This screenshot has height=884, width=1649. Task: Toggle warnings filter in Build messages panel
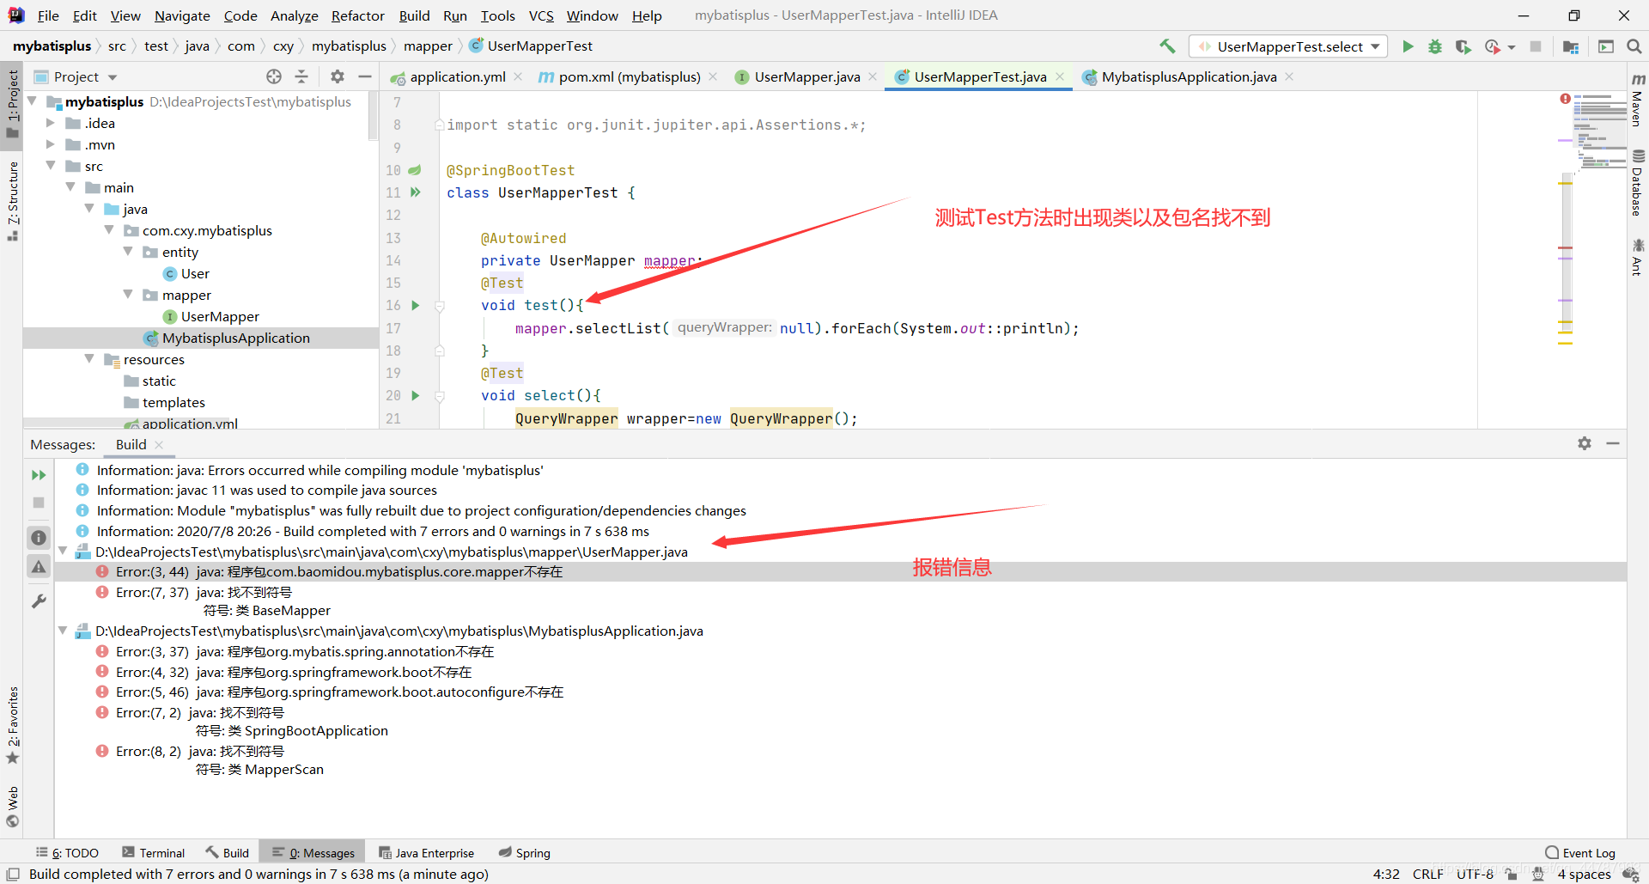point(38,567)
